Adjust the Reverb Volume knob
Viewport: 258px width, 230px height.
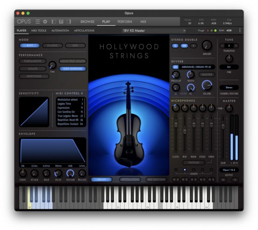[x=207, y=85]
